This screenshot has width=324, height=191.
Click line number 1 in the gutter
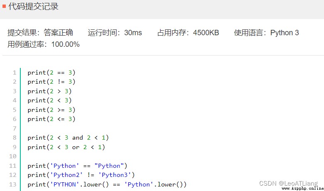(15, 73)
